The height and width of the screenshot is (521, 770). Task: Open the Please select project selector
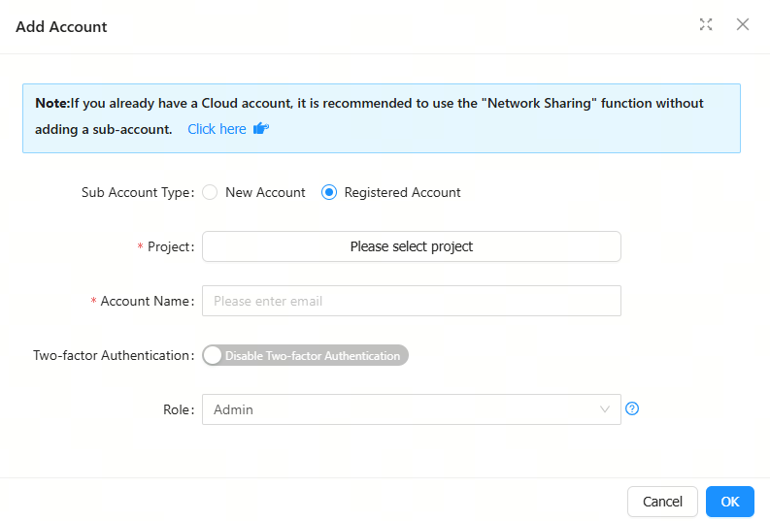point(411,246)
